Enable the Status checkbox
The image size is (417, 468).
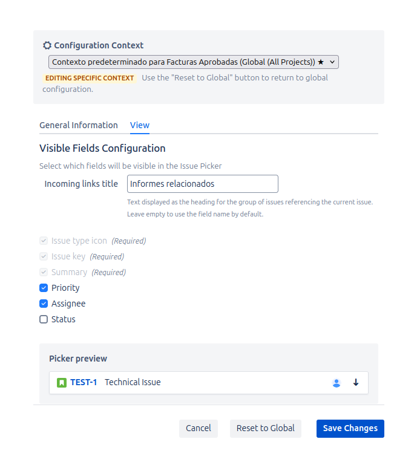44,320
